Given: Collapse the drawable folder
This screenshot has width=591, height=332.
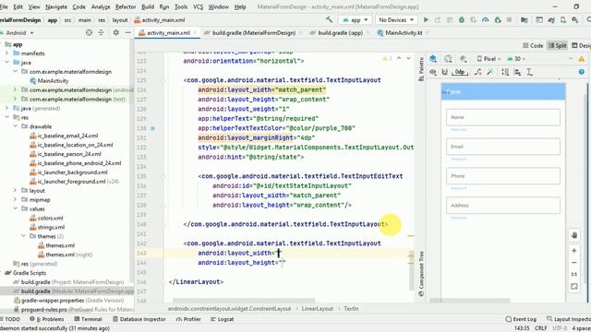Looking at the screenshot, I should (x=16, y=126).
